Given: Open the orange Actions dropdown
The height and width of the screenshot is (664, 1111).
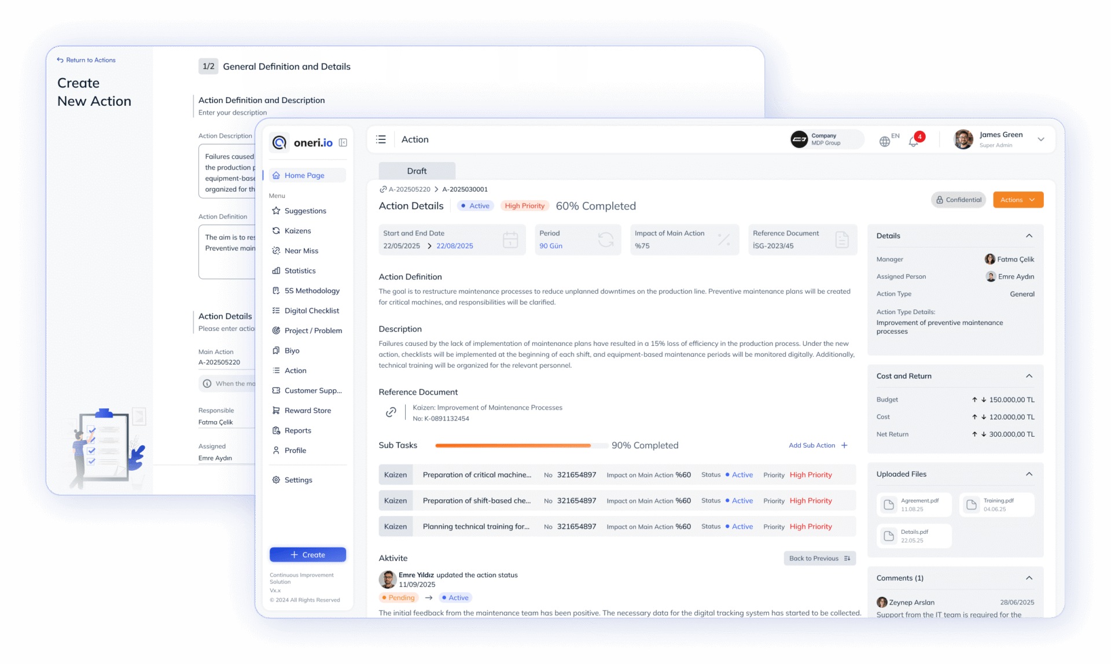Looking at the screenshot, I should (1018, 200).
